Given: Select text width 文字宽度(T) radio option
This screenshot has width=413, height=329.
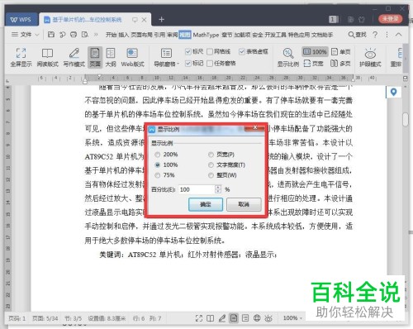Looking at the screenshot, I should pyautogui.click(x=211, y=165).
